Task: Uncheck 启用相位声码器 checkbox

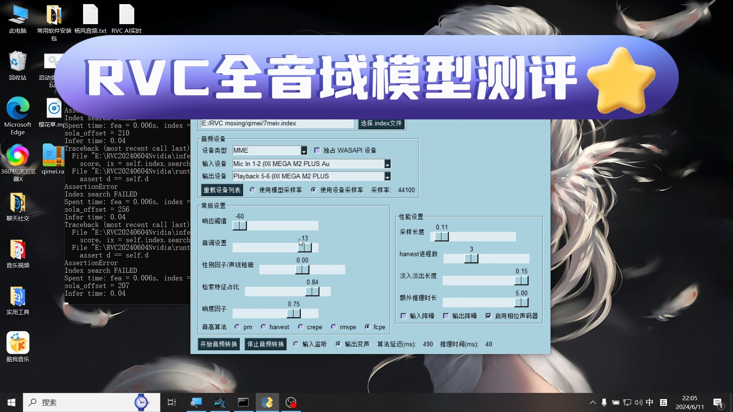Action: tap(488, 316)
